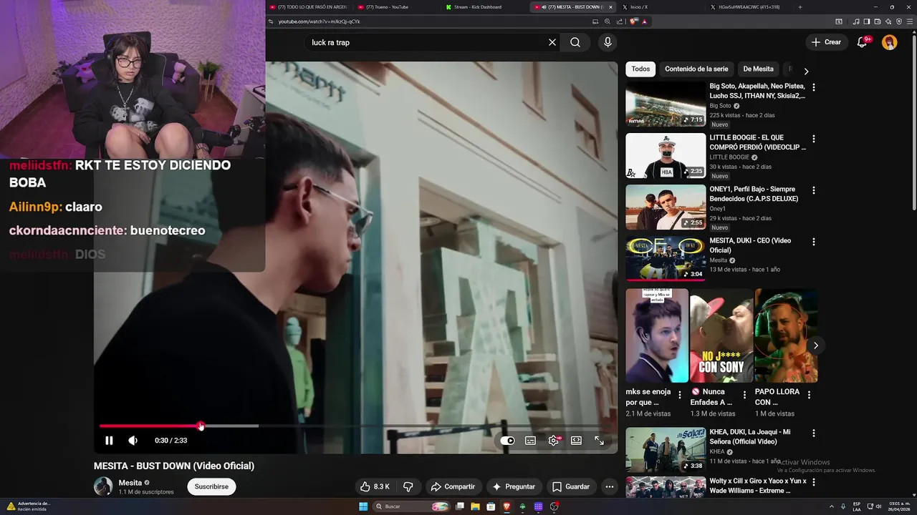Open options menu for MESITA, DUKI - CEO video

click(x=813, y=242)
